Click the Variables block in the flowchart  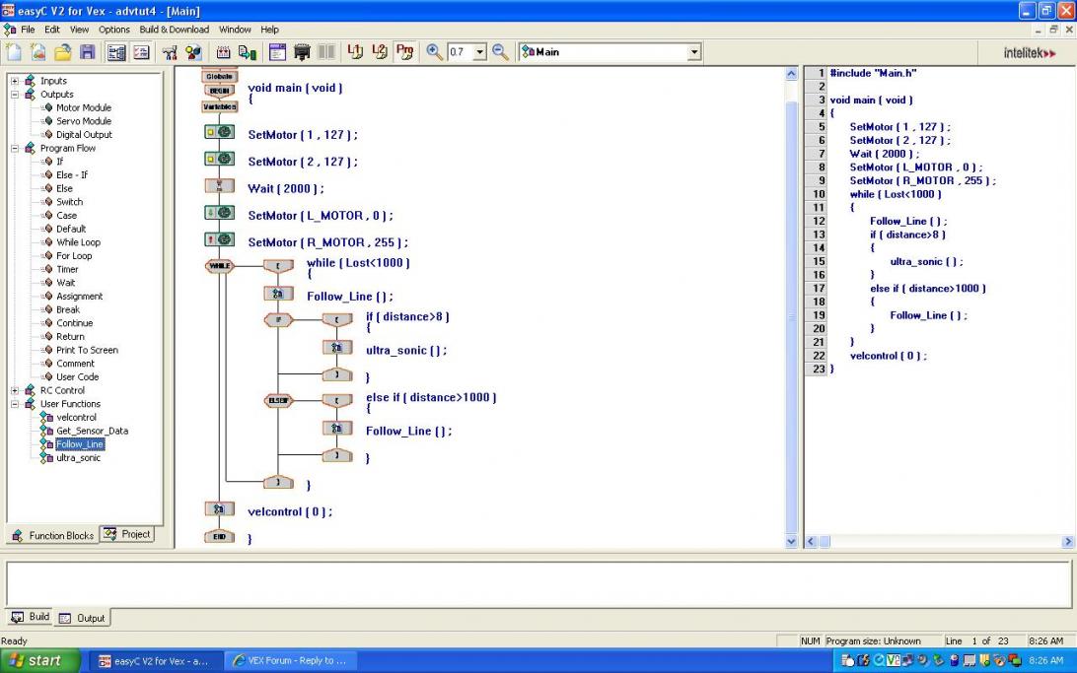[x=219, y=106]
